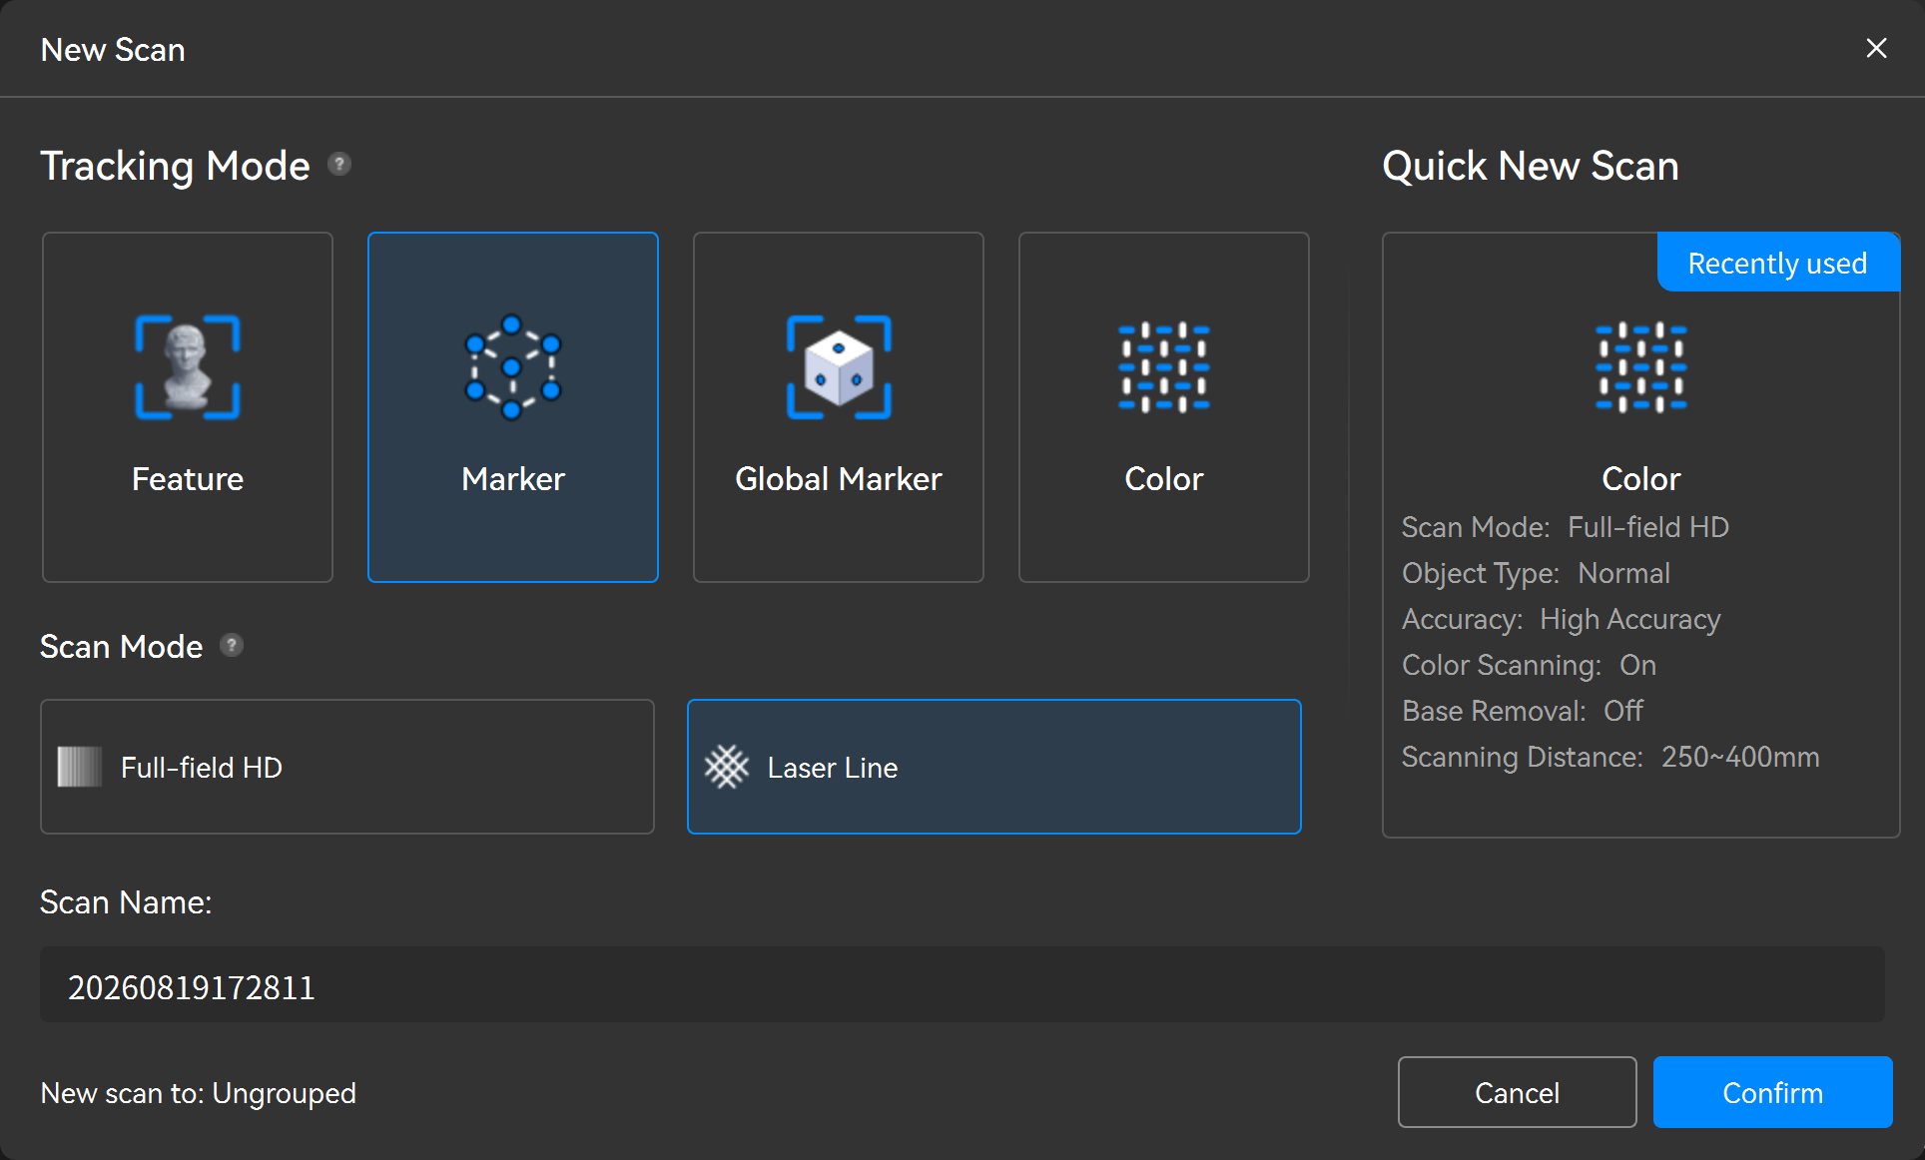Click the Base Removal: Off detail
Screen dimensions: 1925x1160
click(x=1523, y=711)
